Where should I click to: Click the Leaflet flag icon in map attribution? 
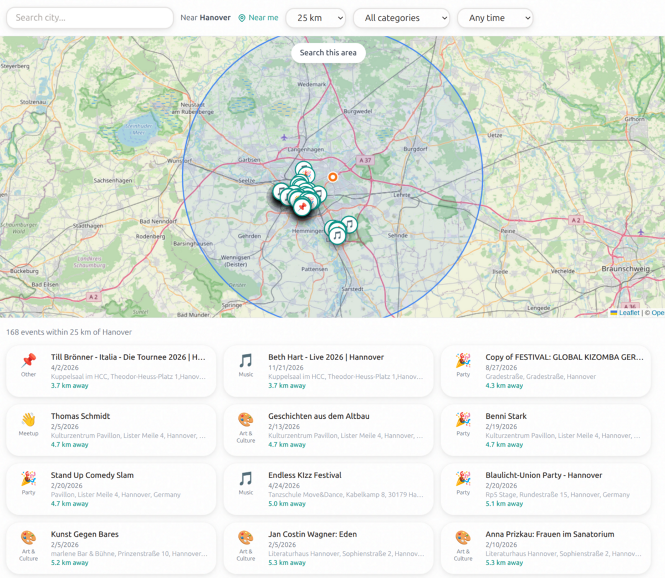[613, 312]
